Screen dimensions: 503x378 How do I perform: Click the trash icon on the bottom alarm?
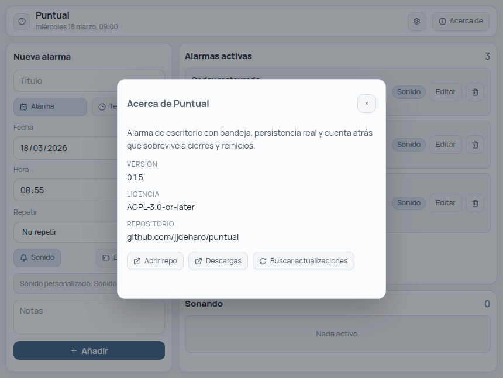[474, 203]
